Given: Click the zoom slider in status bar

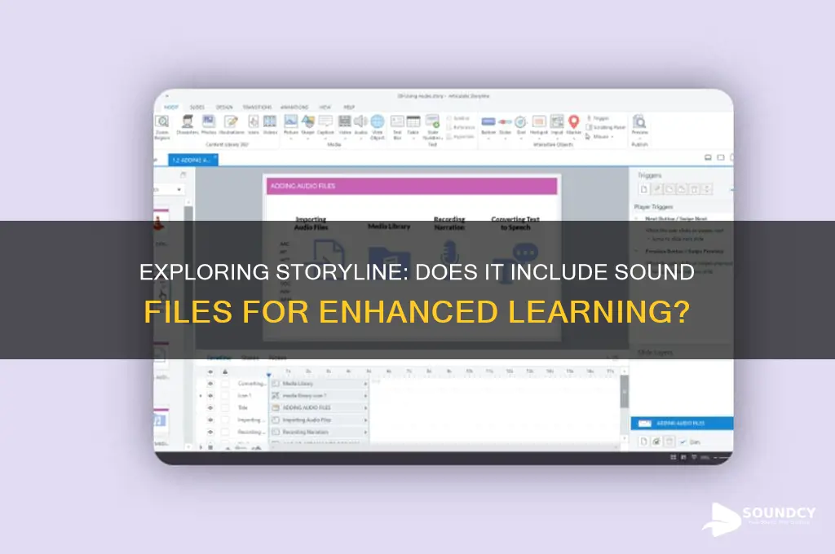Looking at the screenshot, I should [x=723, y=457].
